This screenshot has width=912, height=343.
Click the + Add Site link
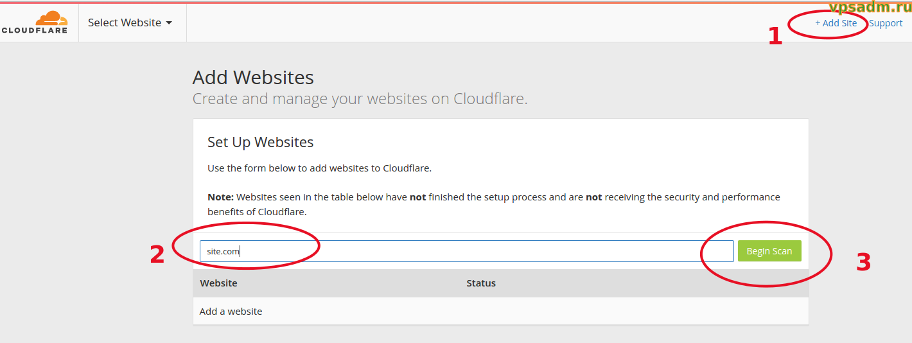coord(836,23)
